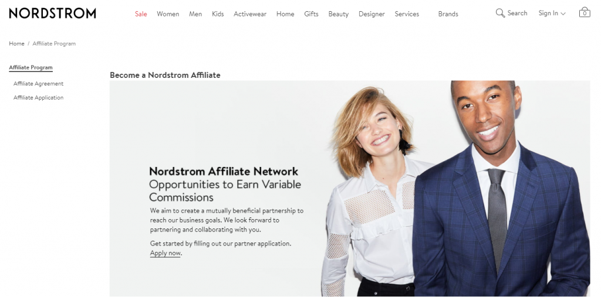The image size is (601, 297).
Task: Click the search magnifier icon
Action: pos(500,13)
